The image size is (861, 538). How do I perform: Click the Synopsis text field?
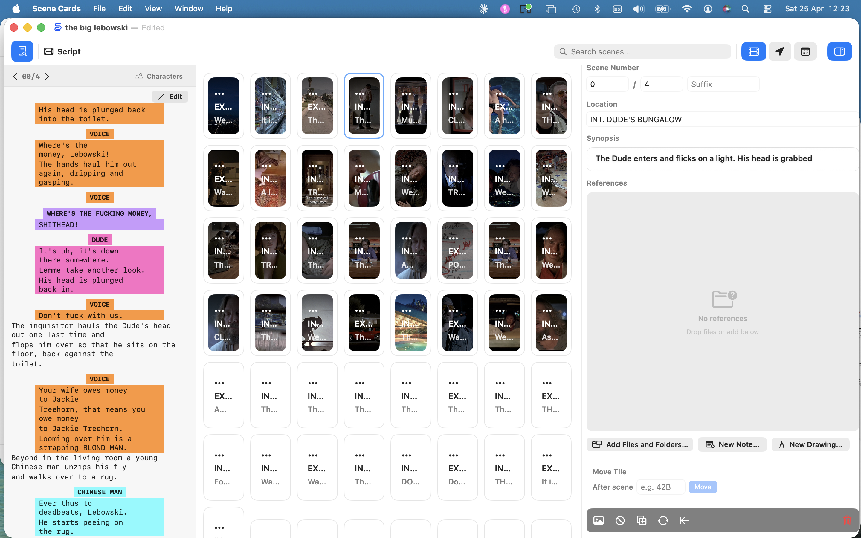(722, 159)
